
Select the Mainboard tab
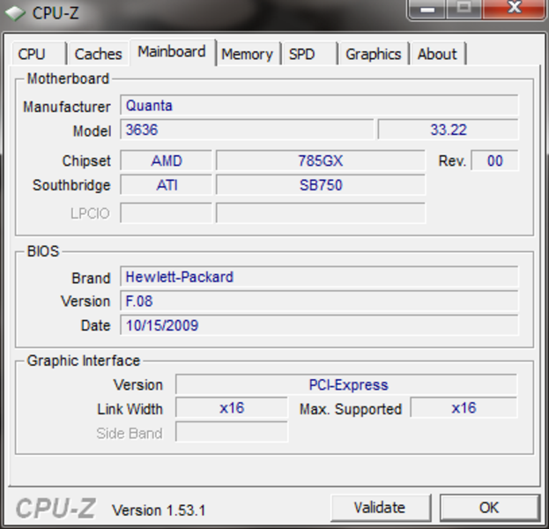(172, 52)
